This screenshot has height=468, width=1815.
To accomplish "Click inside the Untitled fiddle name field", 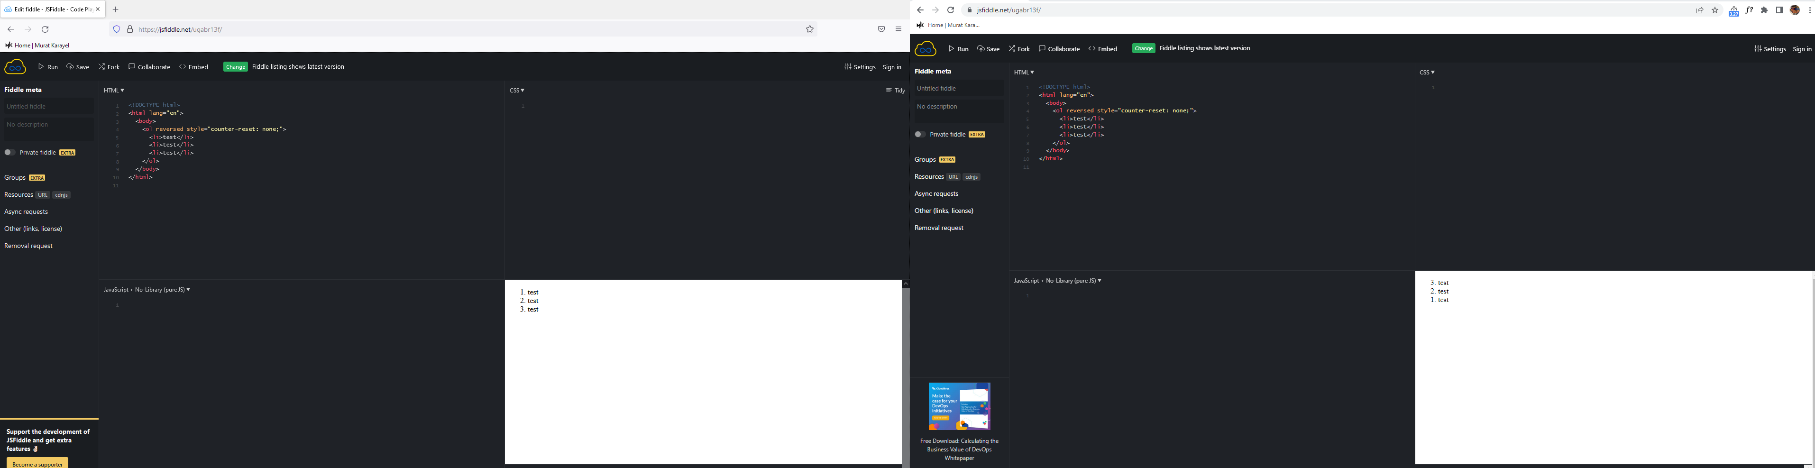I will (x=48, y=106).
